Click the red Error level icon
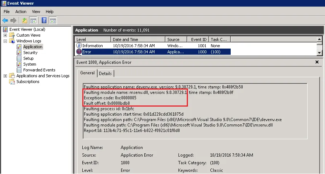The height and width of the screenshot is (174, 325). [x=79, y=51]
